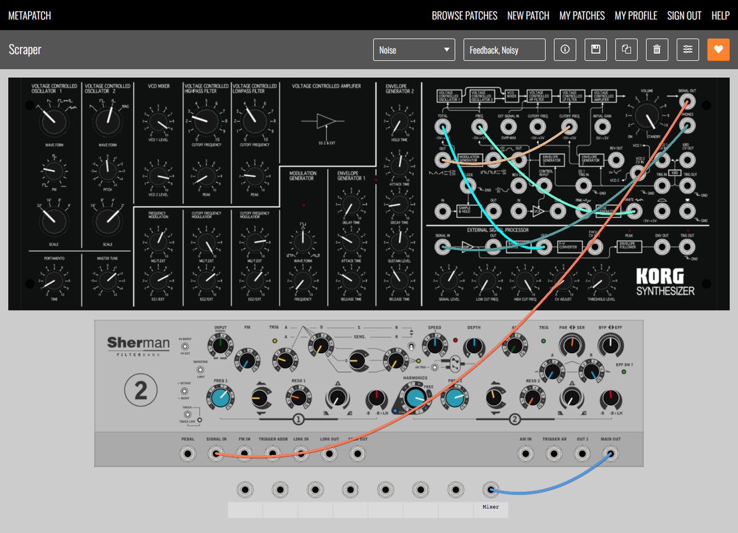
Task: Delete the patch with the trash icon
Action: [x=657, y=49]
